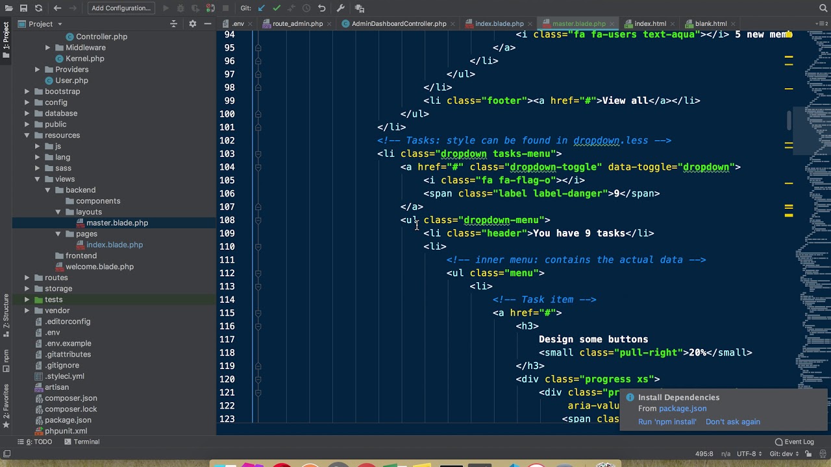Open the Event Log

click(794, 442)
